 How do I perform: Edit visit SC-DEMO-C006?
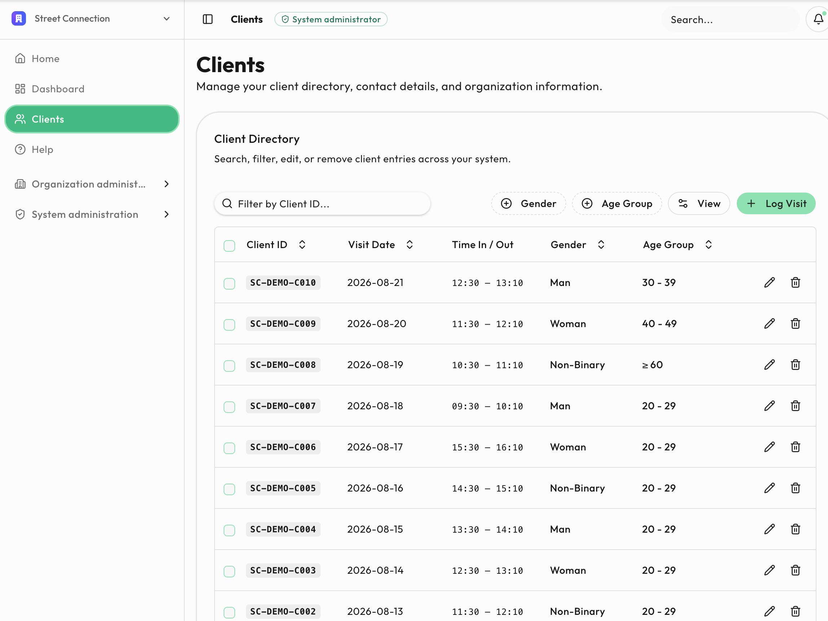point(769,447)
